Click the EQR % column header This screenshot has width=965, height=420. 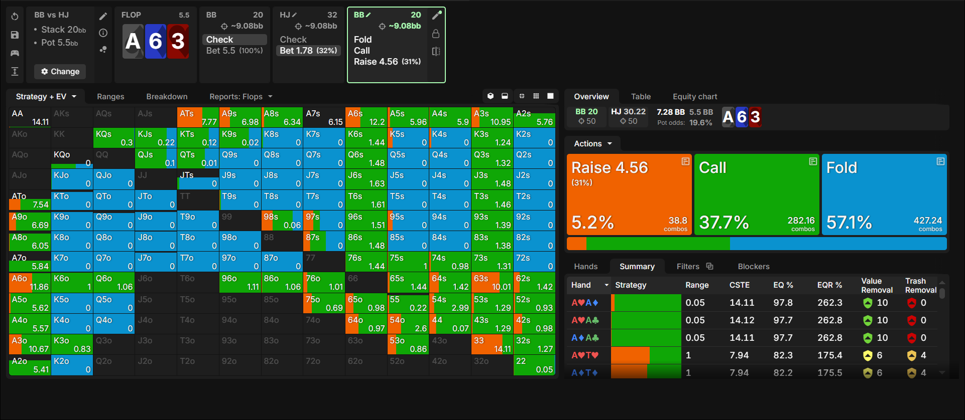pos(829,285)
